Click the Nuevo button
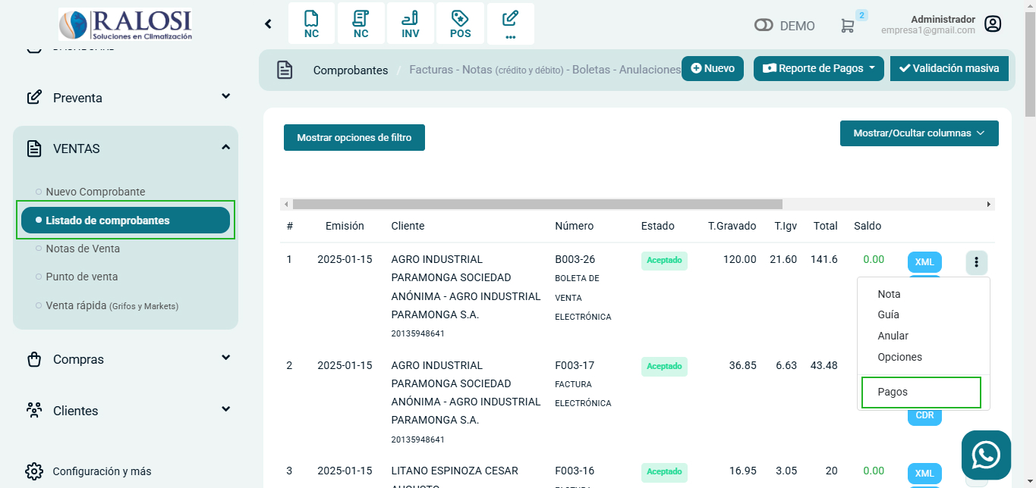The image size is (1036, 488). point(712,68)
